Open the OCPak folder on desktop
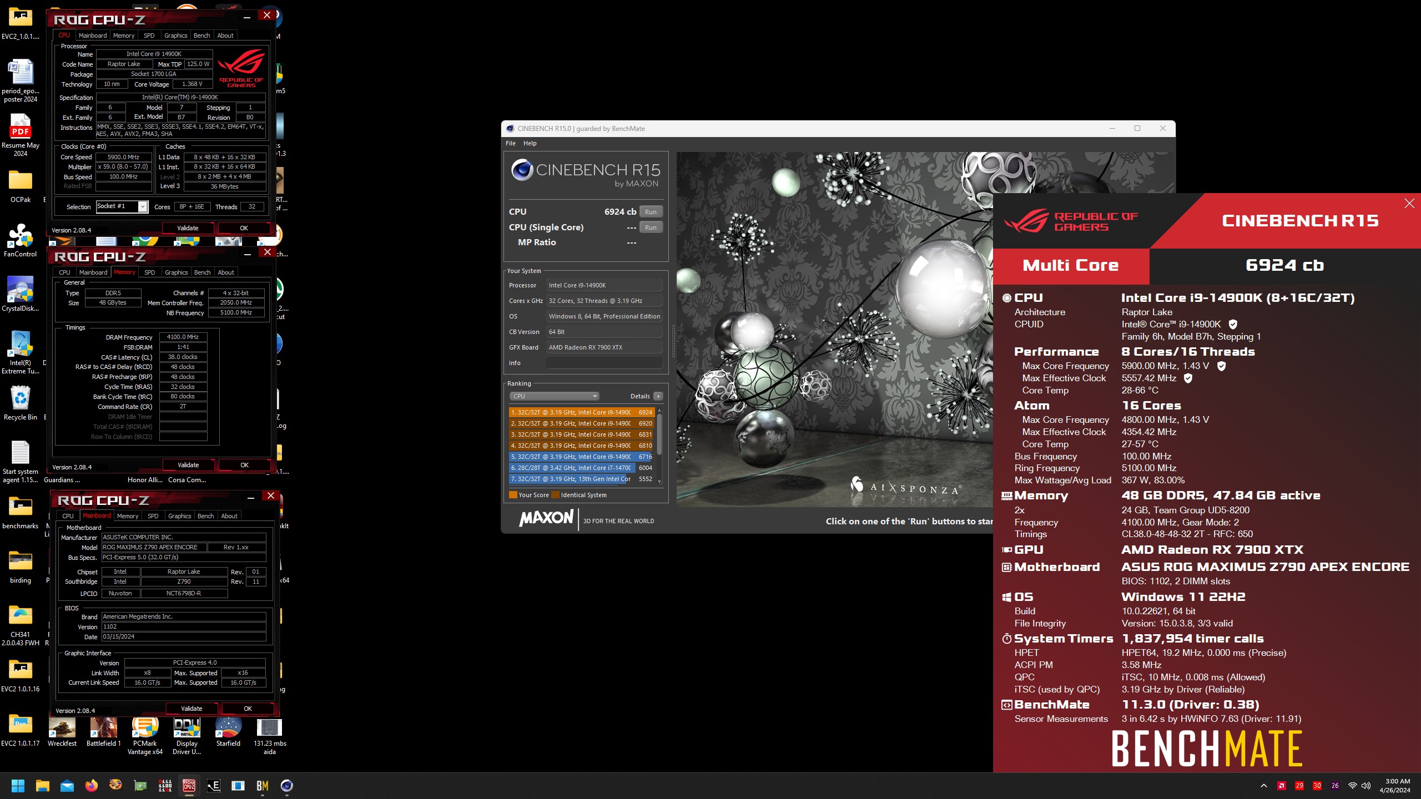Screen dimensions: 1421x799 (21, 186)
